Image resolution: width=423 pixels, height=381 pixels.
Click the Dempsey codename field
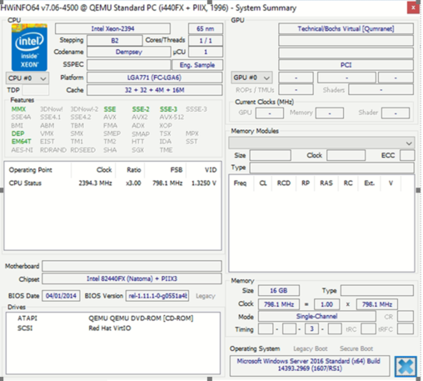129,52
